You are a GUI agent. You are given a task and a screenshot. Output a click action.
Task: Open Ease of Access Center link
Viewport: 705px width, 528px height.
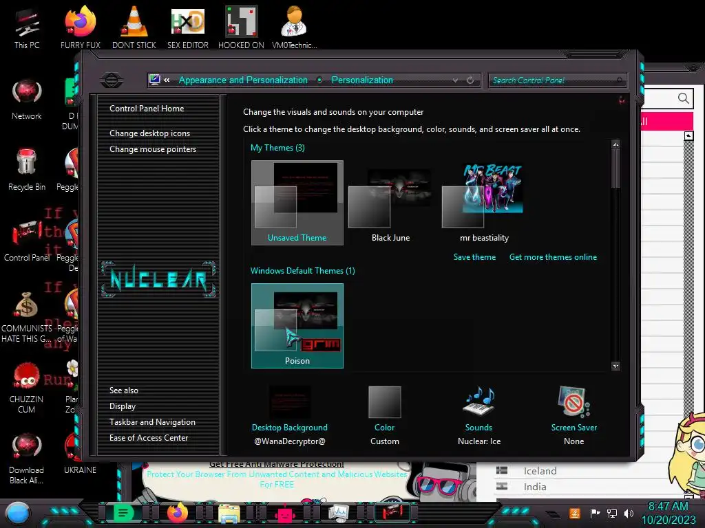coord(149,438)
